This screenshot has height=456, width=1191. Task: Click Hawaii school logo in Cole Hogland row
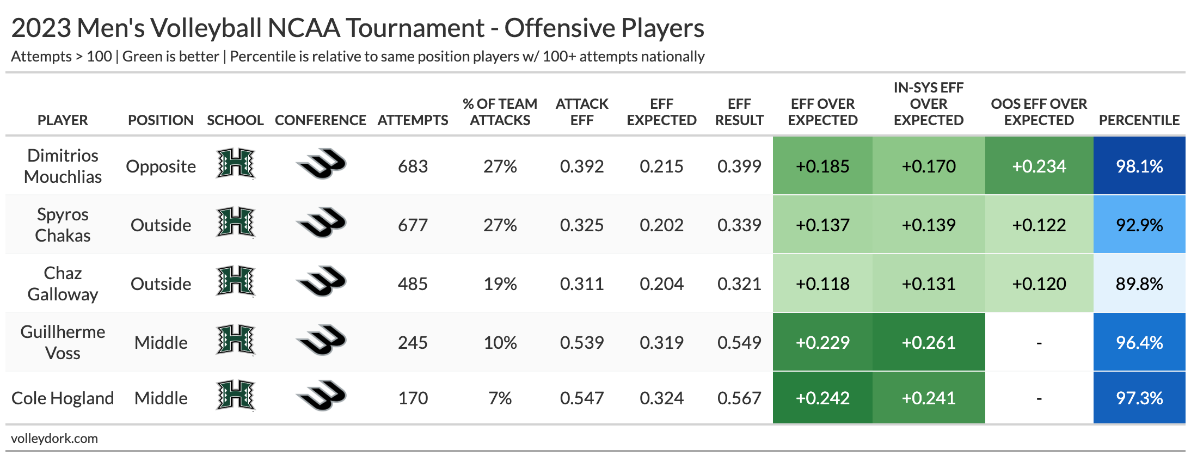pyautogui.click(x=235, y=396)
